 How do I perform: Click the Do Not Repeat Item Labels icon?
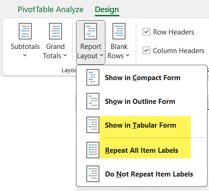(x=93, y=174)
